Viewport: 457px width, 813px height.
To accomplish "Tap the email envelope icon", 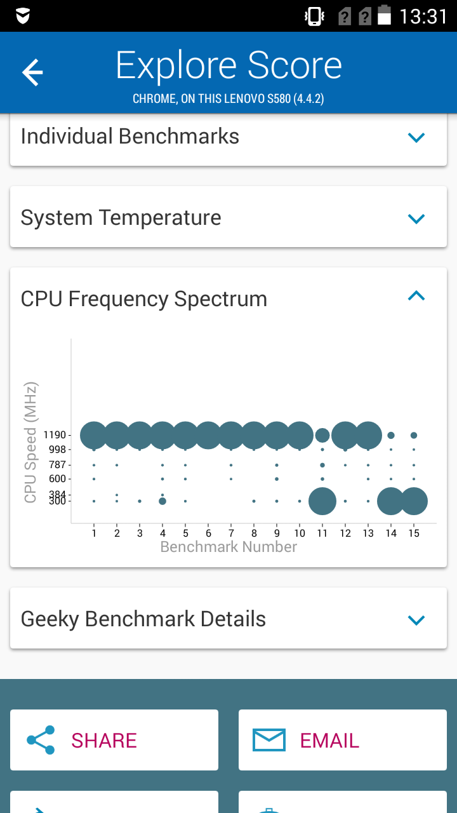I will (x=269, y=740).
